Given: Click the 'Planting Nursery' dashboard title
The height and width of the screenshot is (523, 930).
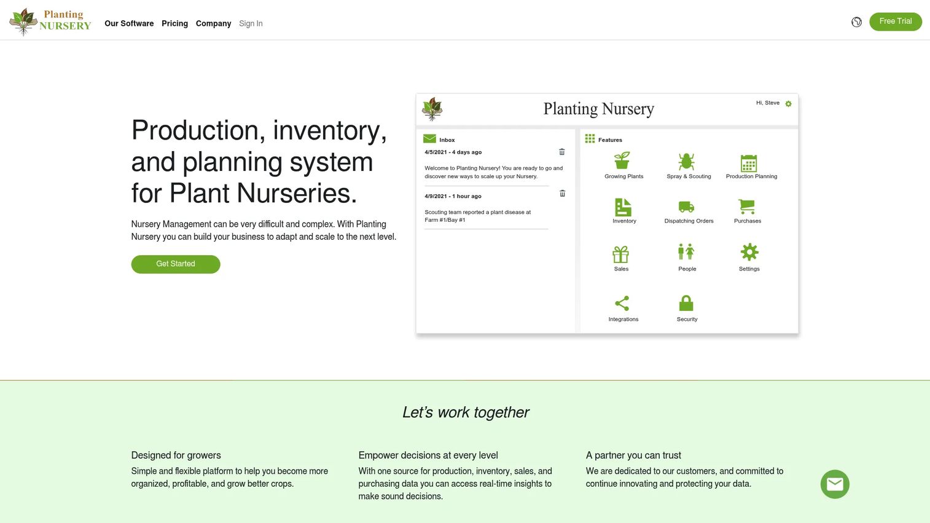Looking at the screenshot, I should 599,109.
